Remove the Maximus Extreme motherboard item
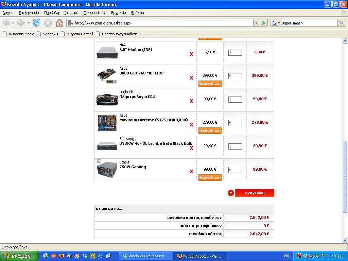This screenshot has height=261, width=348. 191,125
